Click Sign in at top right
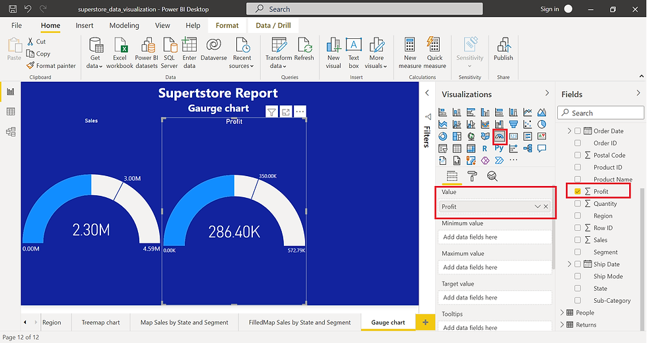The width and height of the screenshot is (647, 343). click(549, 9)
